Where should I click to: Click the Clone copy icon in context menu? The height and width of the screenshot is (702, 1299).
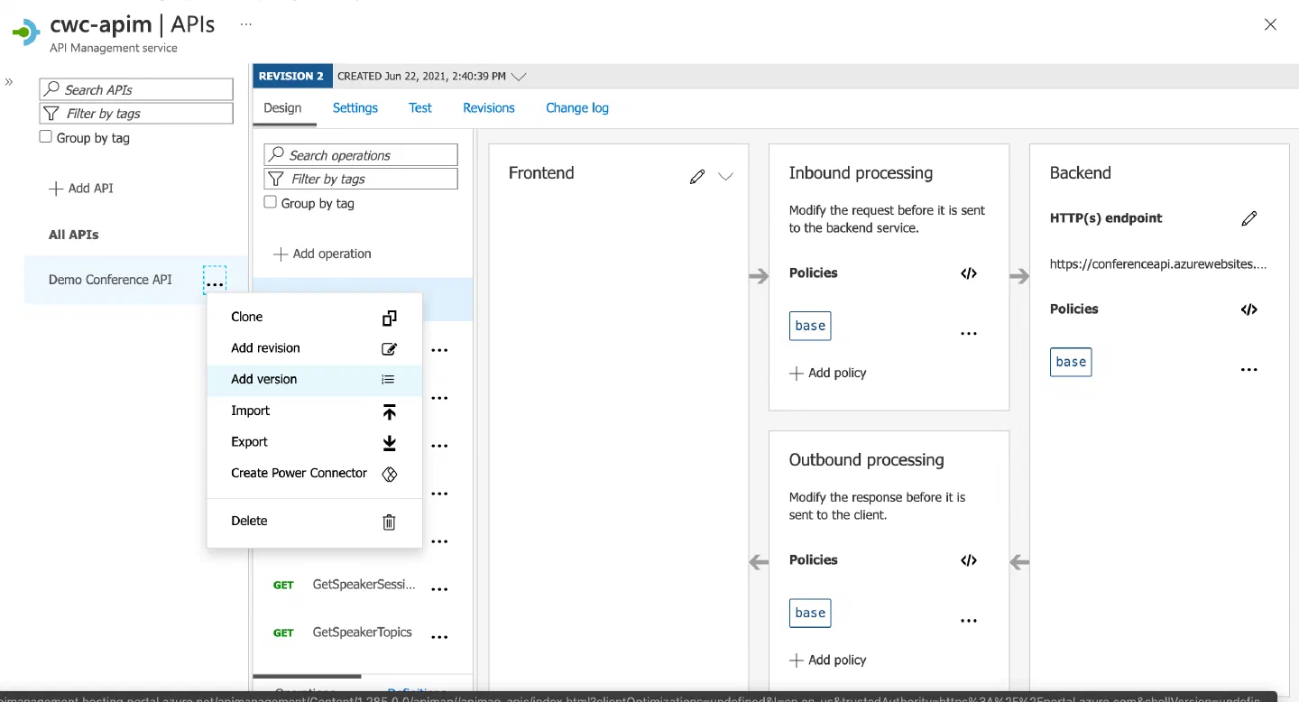pyautogui.click(x=389, y=318)
